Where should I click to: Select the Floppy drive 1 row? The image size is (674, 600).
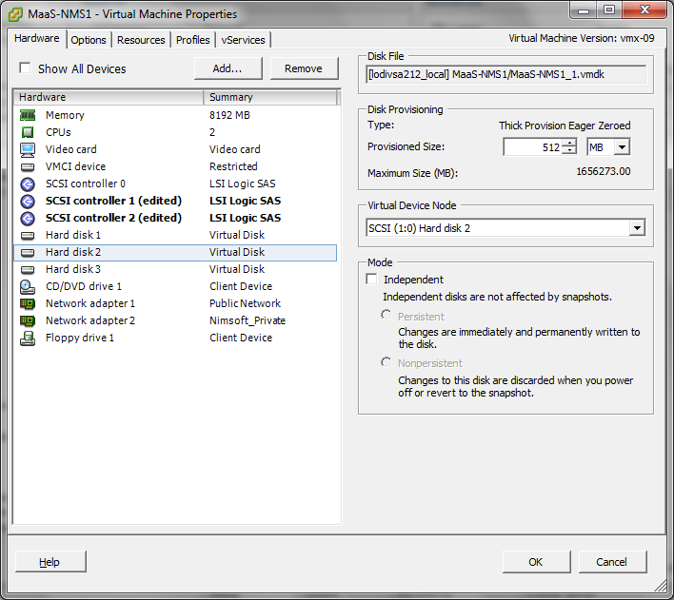click(x=175, y=338)
